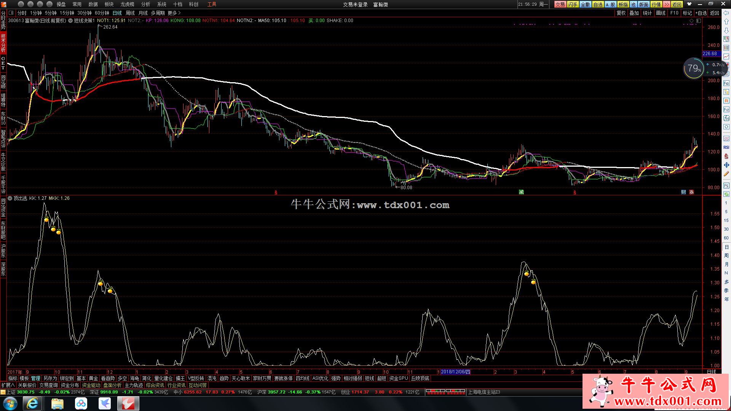Viewport: 731px width, 411px height.
Task: Click the RSI indicator icon
Action: (726, 147)
